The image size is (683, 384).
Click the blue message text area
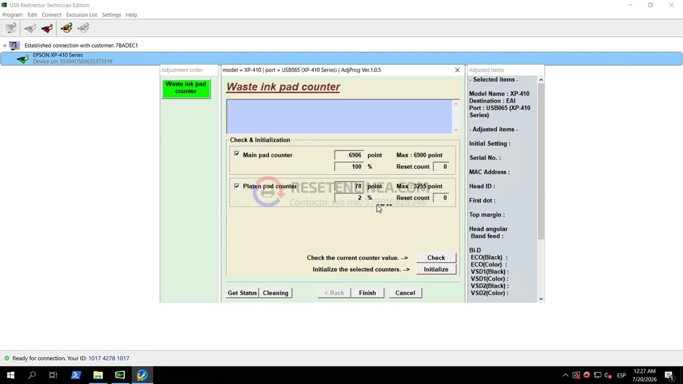pyautogui.click(x=339, y=116)
